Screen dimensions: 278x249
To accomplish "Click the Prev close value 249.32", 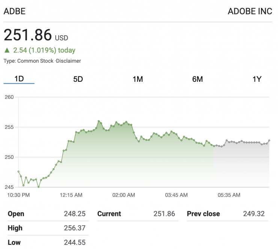I will 254,214.
